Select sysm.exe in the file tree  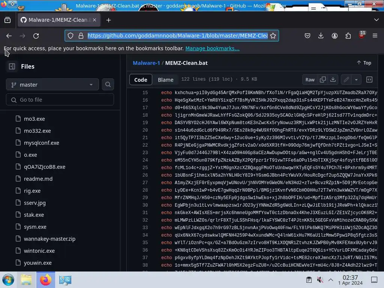(x=35, y=227)
